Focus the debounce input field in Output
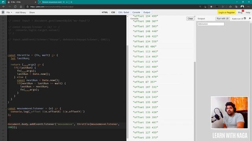This screenshot has width=252, height=141. [211, 24]
